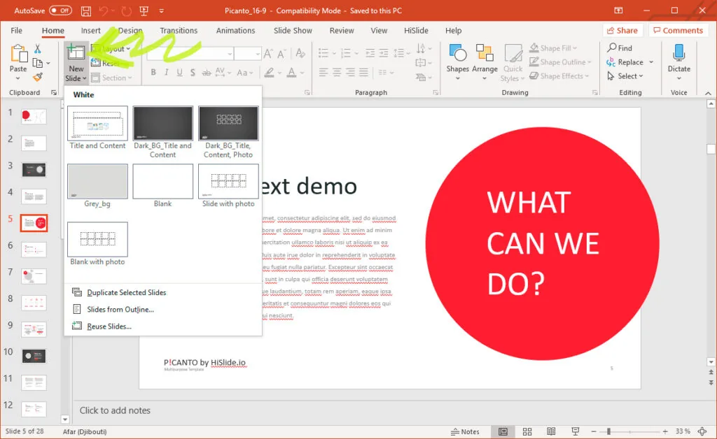Open the Comments button

pos(678,31)
